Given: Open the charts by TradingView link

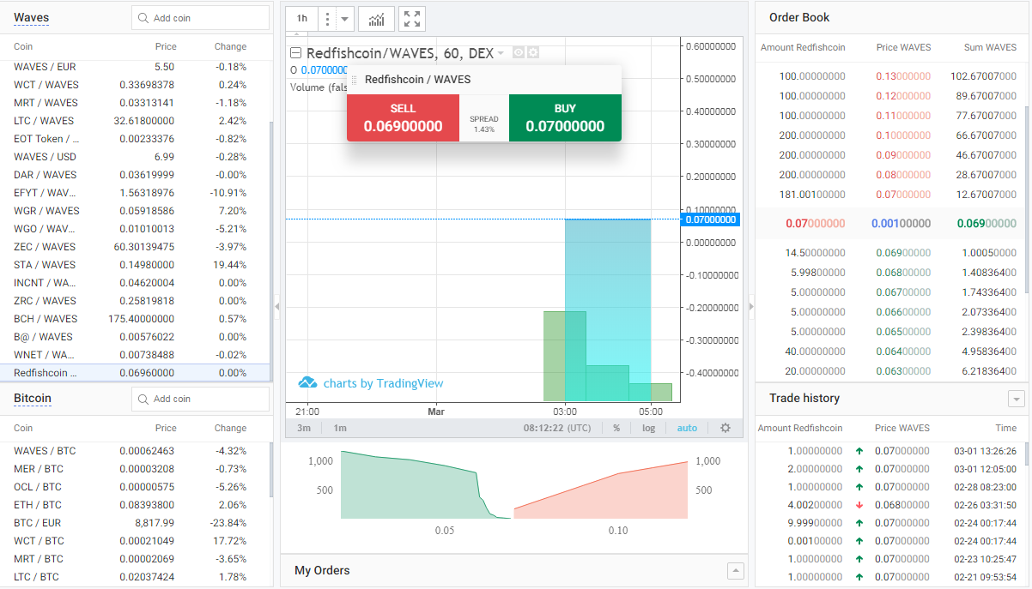Looking at the screenshot, I should tap(383, 383).
